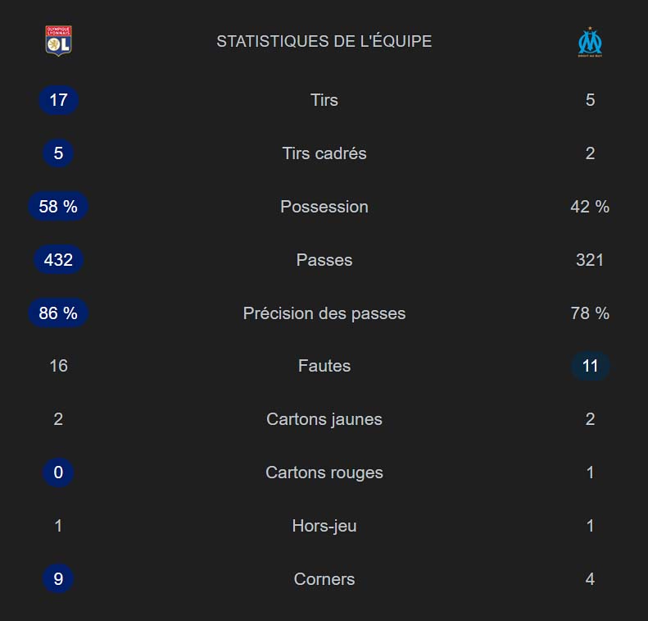
Task: Click Marseille's highlighted 11 fouls badge
Action: pyautogui.click(x=590, y=366)
